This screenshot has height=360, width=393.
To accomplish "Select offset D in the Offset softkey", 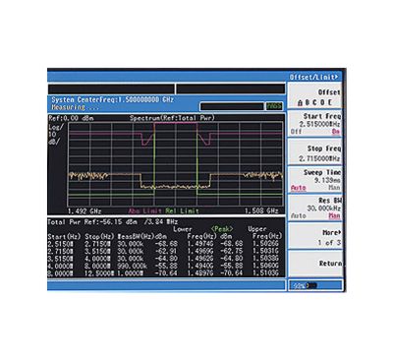I will 322,103.
